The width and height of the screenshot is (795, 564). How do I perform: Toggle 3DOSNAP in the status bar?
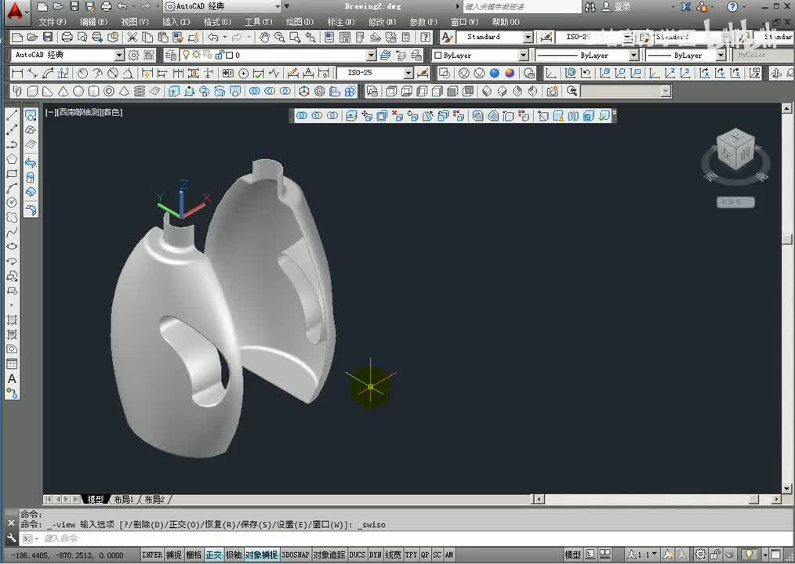[295, 555]
